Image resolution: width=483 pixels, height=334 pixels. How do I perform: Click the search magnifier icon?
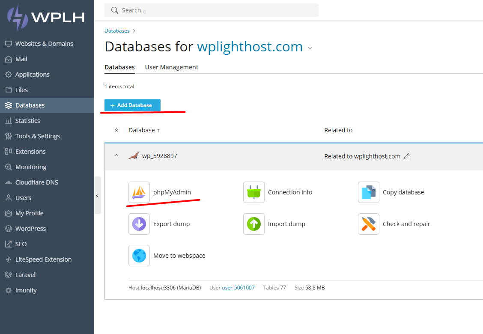coord(115,10)
